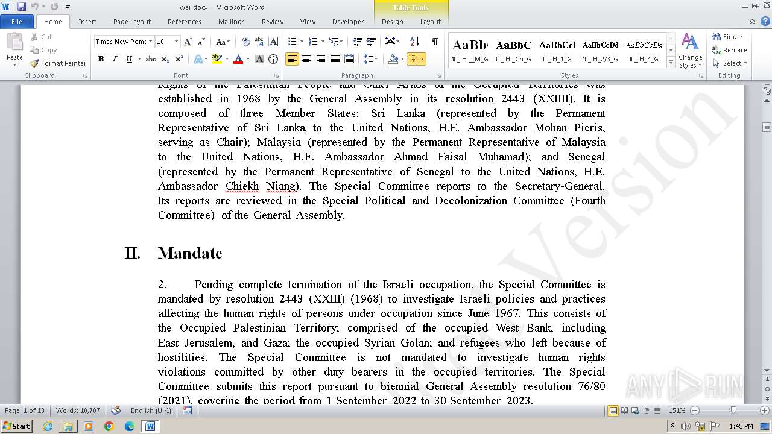This screenshot has width=772, height=434.
Task: Apply the _H_1_G style
Action: coord(557,51)
